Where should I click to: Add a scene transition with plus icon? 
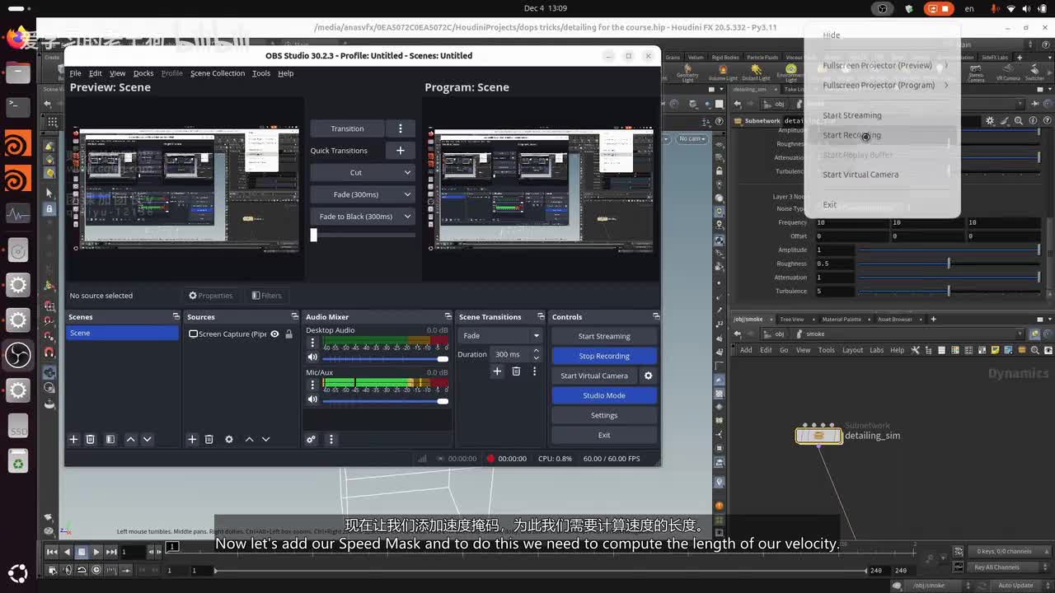[x=497, y=371]
